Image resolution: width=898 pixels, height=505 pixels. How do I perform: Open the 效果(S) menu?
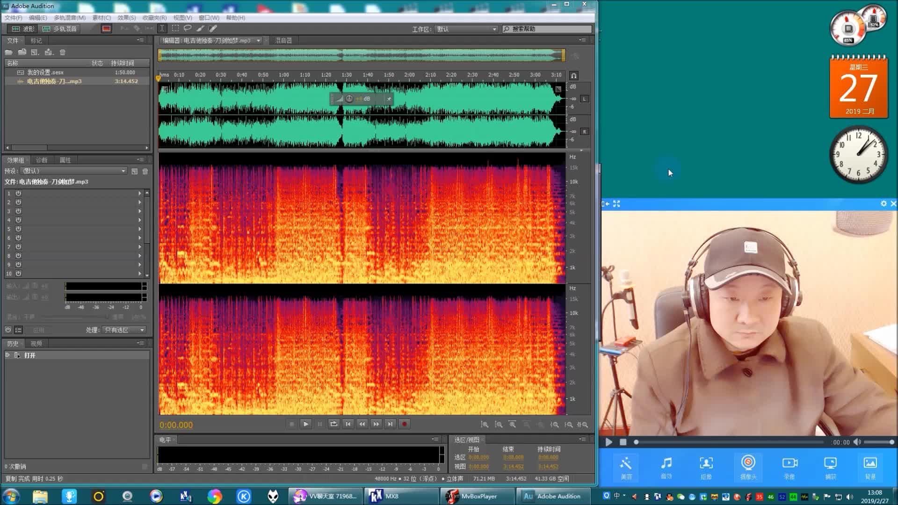[x=126, y=18]
